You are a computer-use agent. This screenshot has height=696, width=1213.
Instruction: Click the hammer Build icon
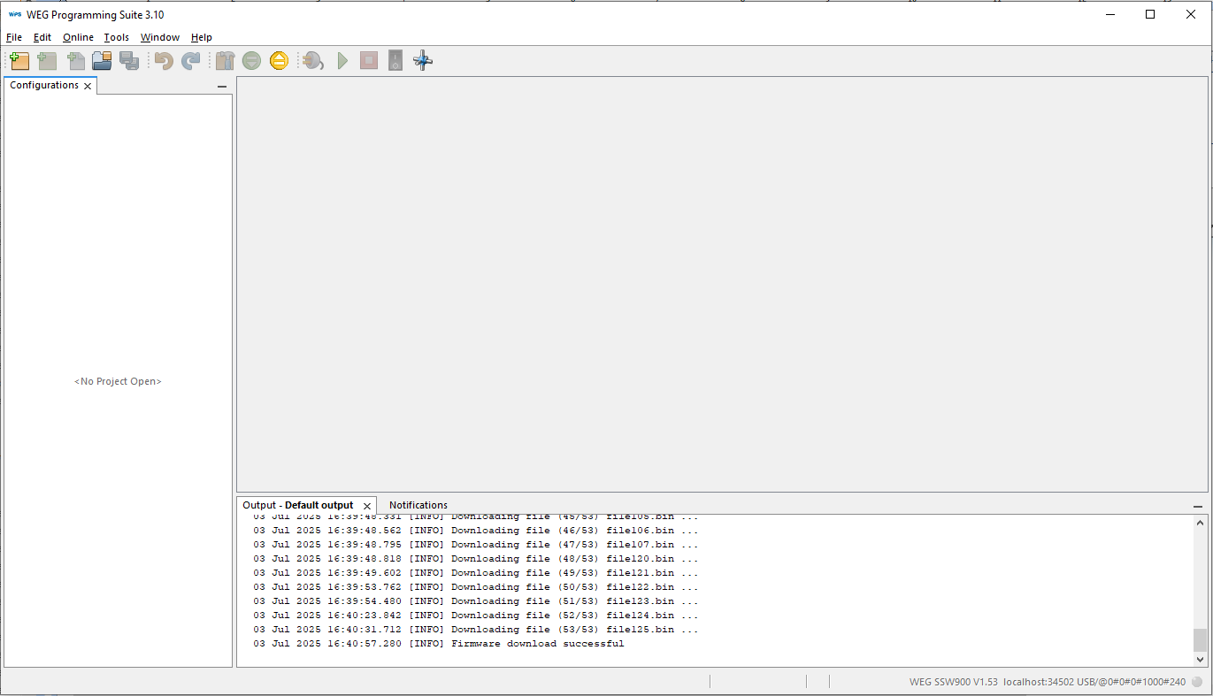[226, 61]
